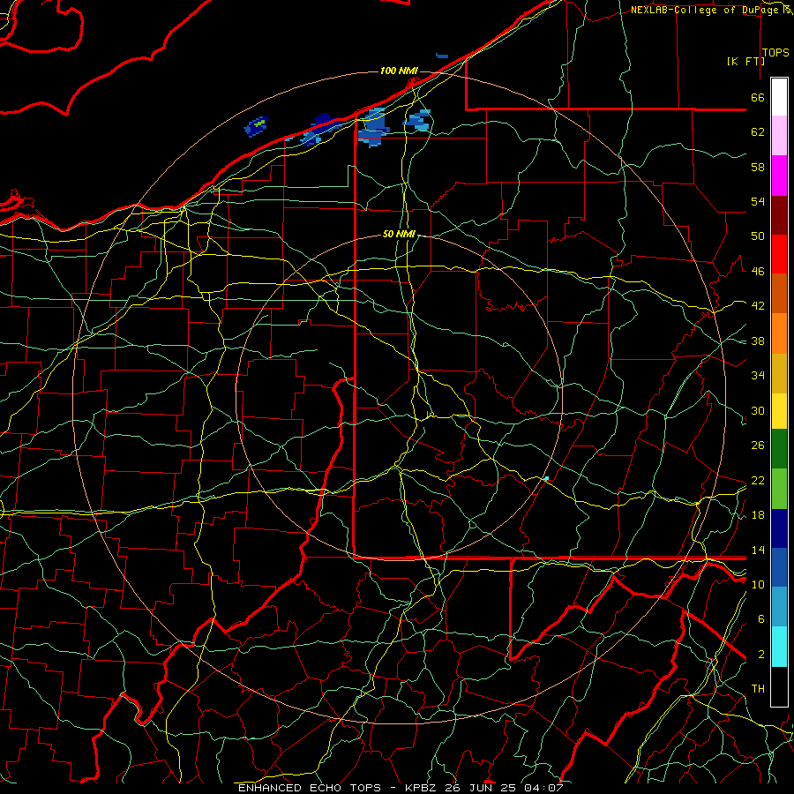The width and height of the screenshot is (794, 794).
Task: Click the light blue echo east of border
Action: pos(418,120)
